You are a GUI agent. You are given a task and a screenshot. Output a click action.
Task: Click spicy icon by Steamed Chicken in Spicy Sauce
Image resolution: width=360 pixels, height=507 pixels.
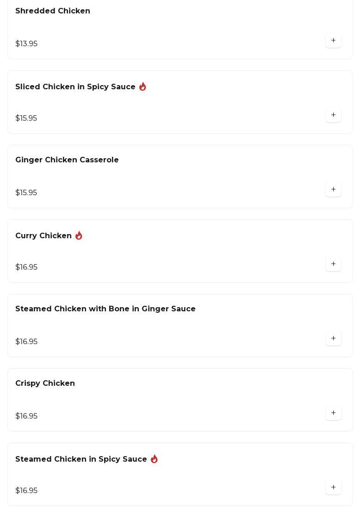pyautogui.click(x=154, y=459)
